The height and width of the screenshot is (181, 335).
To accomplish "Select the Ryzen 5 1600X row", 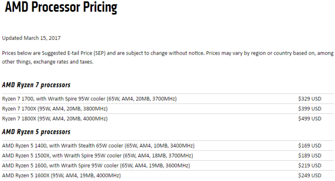I will (168, 176).
